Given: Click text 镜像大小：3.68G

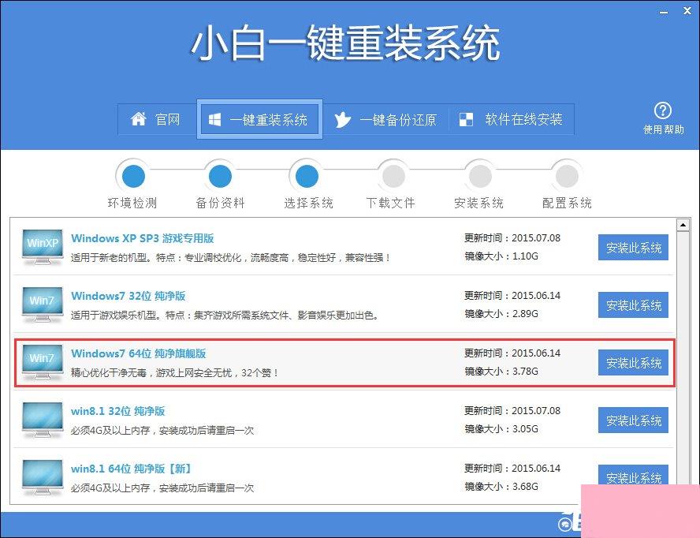Looking at the screenshot, I should tap(501, 487).
